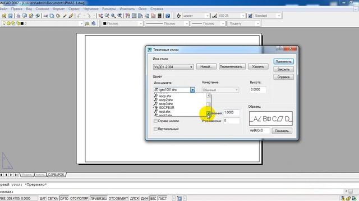Toggle ОТС-ПОЛЯР polar tracking
Screen dimensions: 359x201
point(79,199)
